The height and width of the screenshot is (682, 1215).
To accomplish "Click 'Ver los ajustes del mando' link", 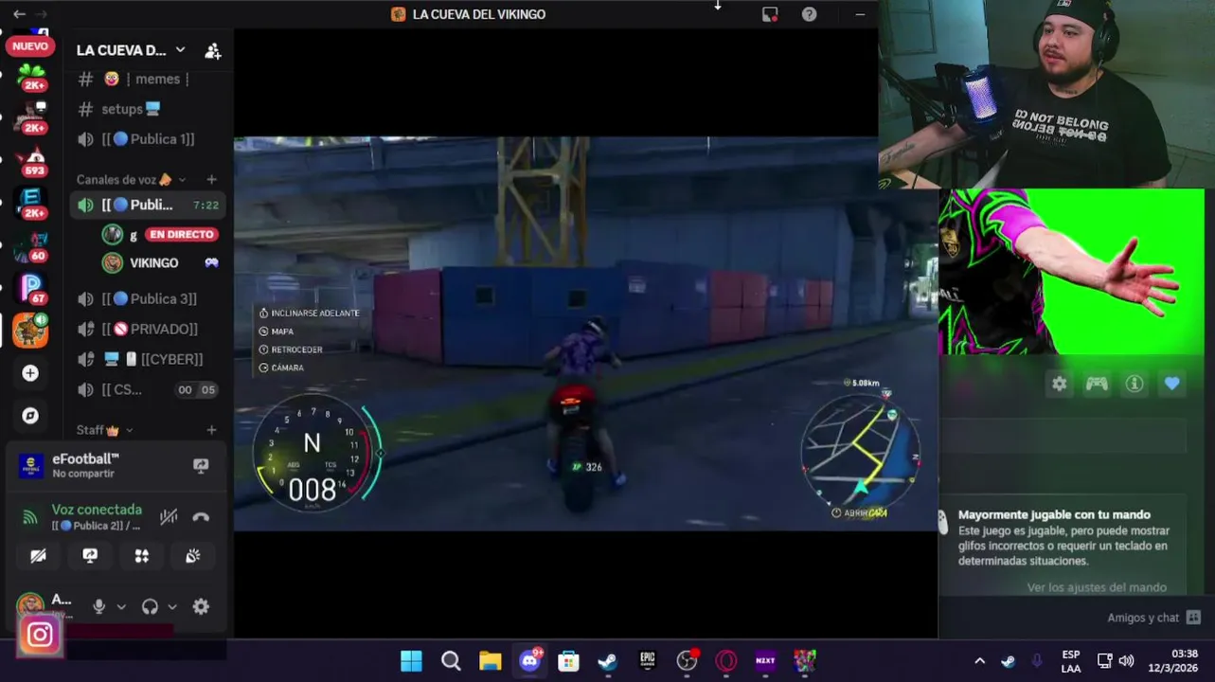I will point(1097,587).
